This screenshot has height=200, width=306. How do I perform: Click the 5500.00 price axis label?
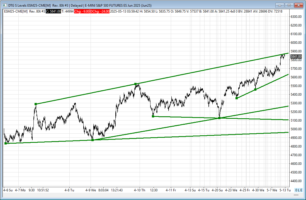(296, 86)
